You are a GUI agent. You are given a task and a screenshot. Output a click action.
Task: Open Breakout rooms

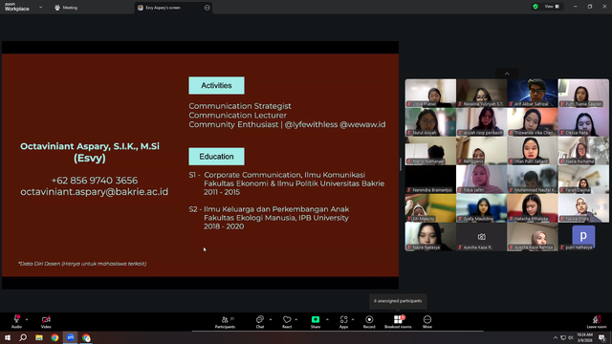398,322
